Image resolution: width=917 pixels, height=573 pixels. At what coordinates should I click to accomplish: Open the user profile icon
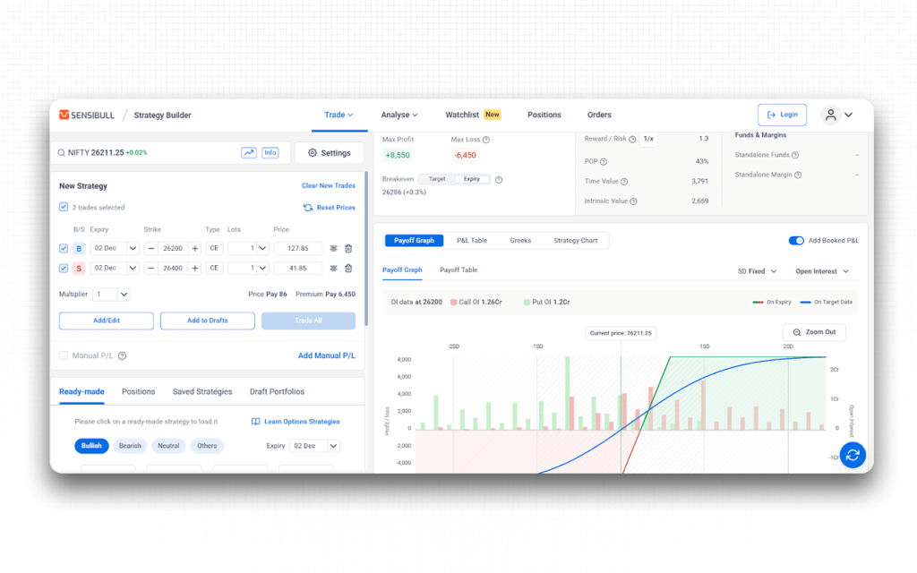tap(829, 115)
